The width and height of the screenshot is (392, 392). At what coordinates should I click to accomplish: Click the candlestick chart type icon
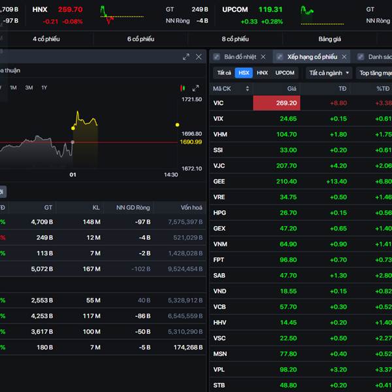point(182,88)
